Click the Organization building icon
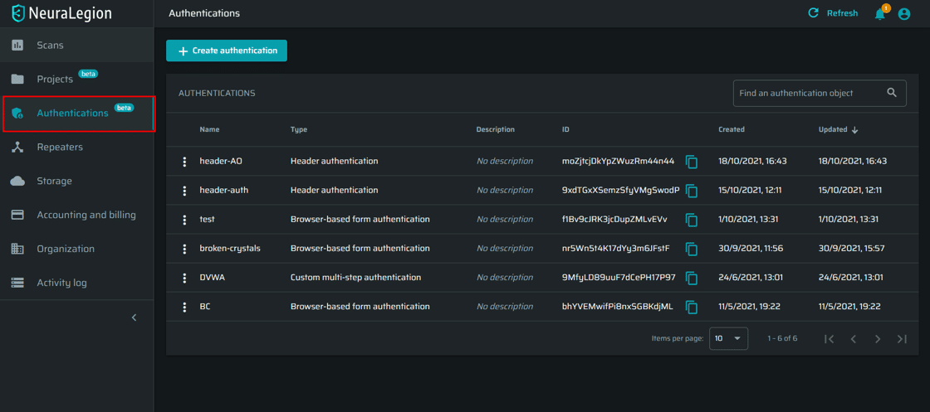Image resolution: width=930 pixels, height=412 pixels. (17, 250)
